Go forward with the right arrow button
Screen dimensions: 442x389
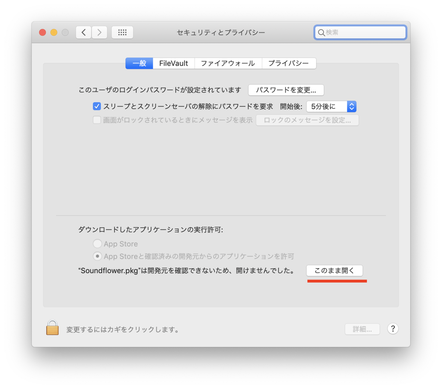point(99,32)
